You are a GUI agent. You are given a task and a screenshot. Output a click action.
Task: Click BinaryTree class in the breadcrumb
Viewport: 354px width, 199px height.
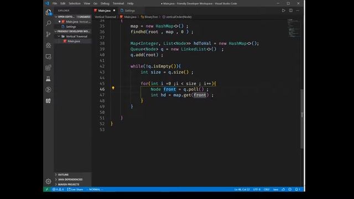pyautogui.click(x=149, y=17)
